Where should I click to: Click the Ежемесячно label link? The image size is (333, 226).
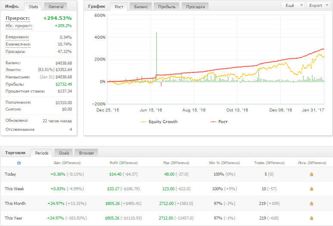pyautogui.click(x=18, y=44)
